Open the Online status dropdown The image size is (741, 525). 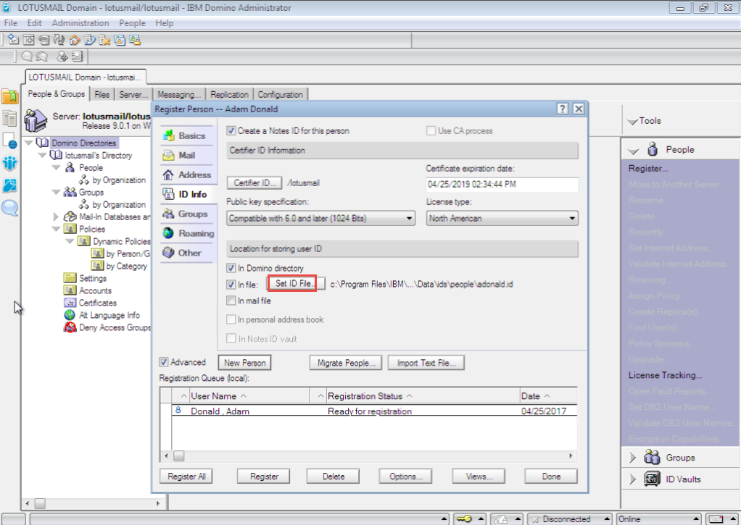point(659,519)
